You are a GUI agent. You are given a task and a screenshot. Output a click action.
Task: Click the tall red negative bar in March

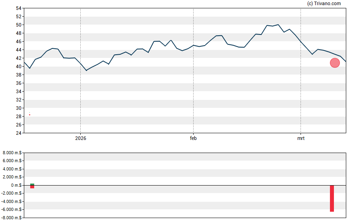[332, 198]
